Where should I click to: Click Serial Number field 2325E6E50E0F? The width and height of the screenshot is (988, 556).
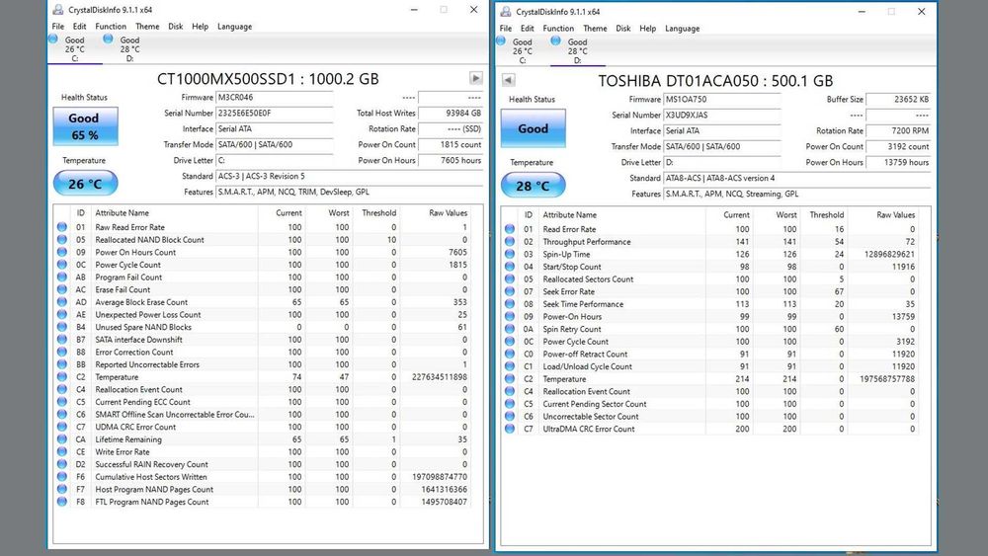coord(274,114)
